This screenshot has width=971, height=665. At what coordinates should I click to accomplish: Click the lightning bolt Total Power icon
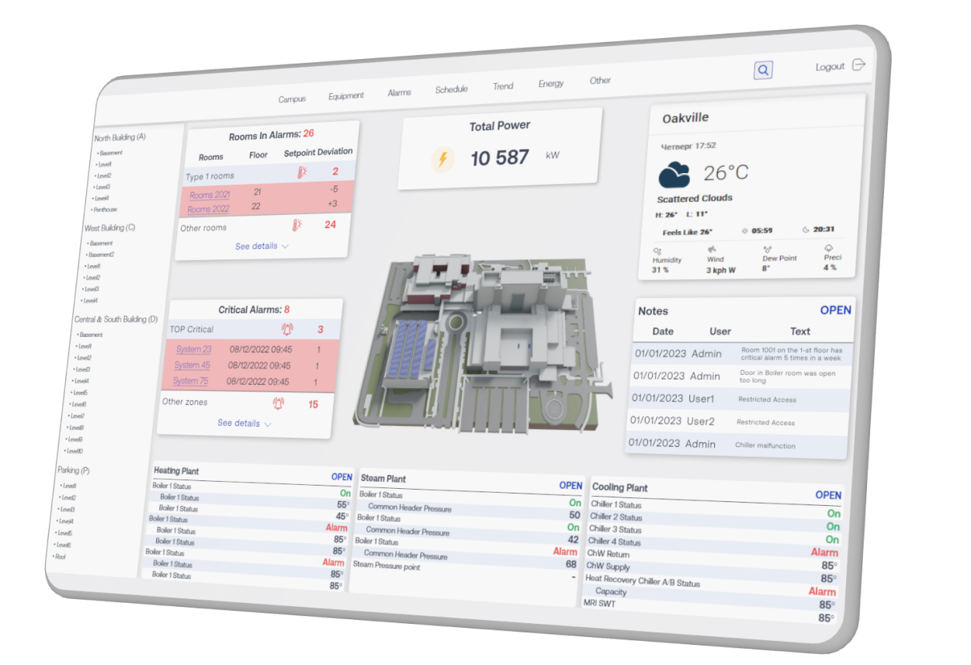[x=443, y=160]
